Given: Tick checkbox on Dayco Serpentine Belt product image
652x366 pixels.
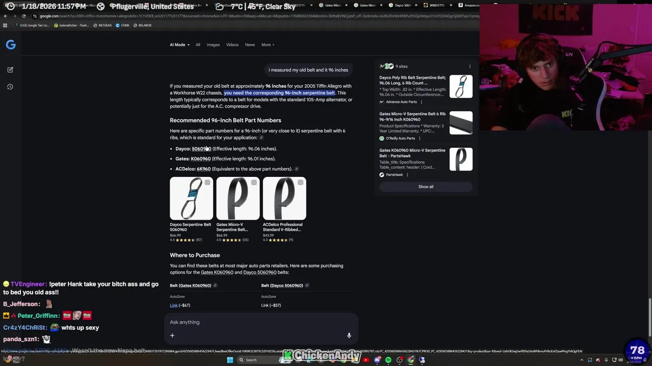Looking at the screenshot, I should [207, 182].
